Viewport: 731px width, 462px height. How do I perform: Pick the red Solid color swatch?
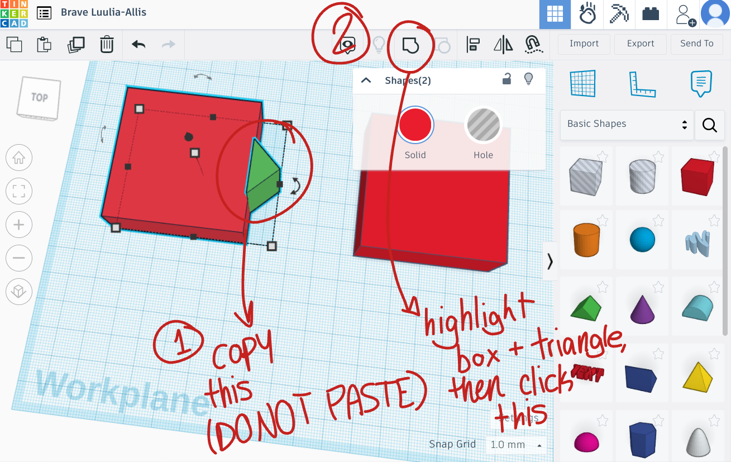(x=415, y=125)
